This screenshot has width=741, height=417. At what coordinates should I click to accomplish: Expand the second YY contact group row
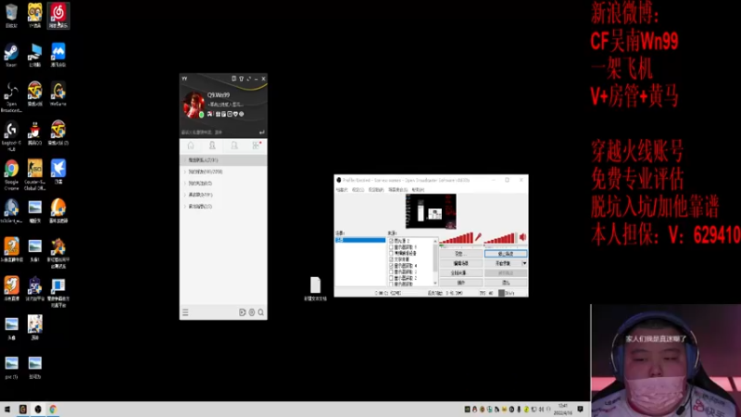tap(223, 171)
